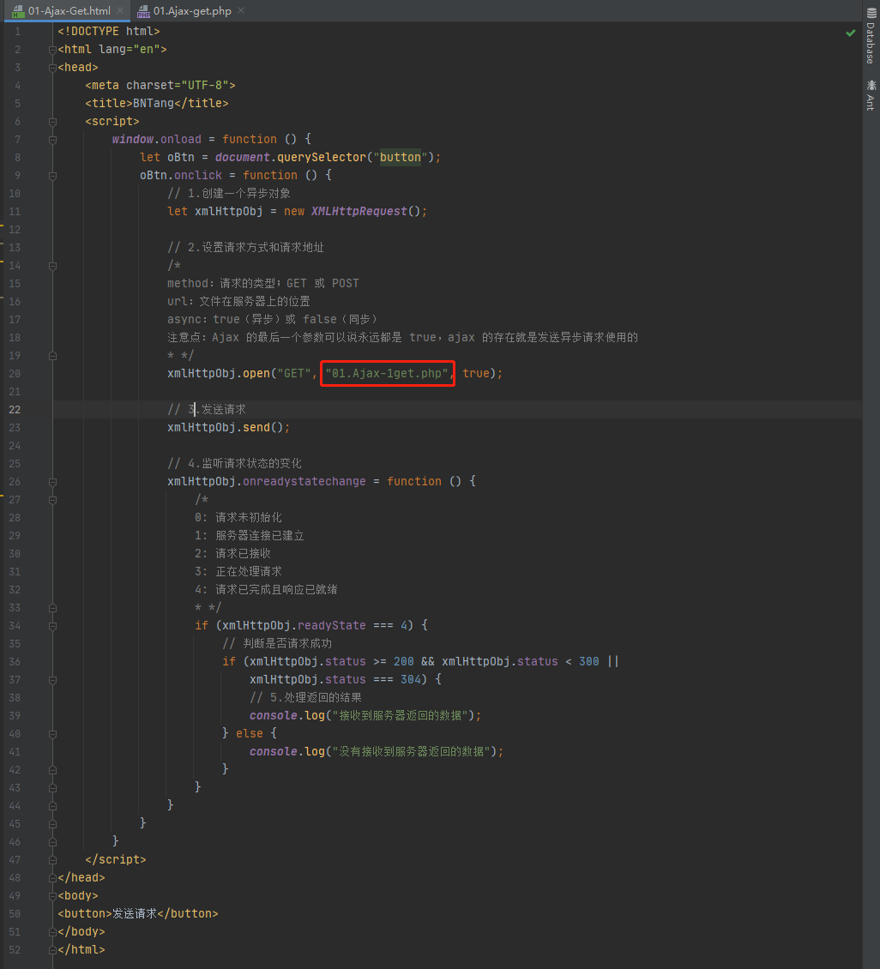Click the comment "// 4.监听请求状态的变化"
880x969 pixels.
(234, 463)
